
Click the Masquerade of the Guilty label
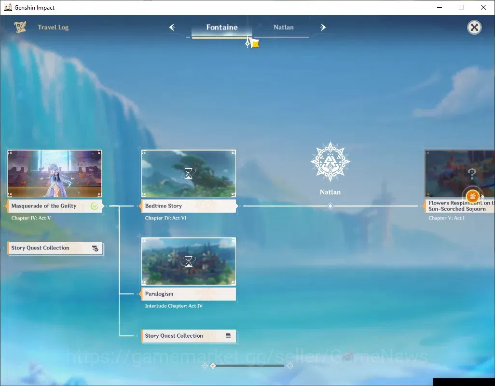pyautogui.click(x=55, y=206)
